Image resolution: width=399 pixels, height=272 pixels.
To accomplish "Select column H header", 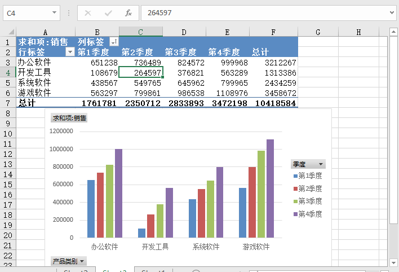I will (359, 32).
